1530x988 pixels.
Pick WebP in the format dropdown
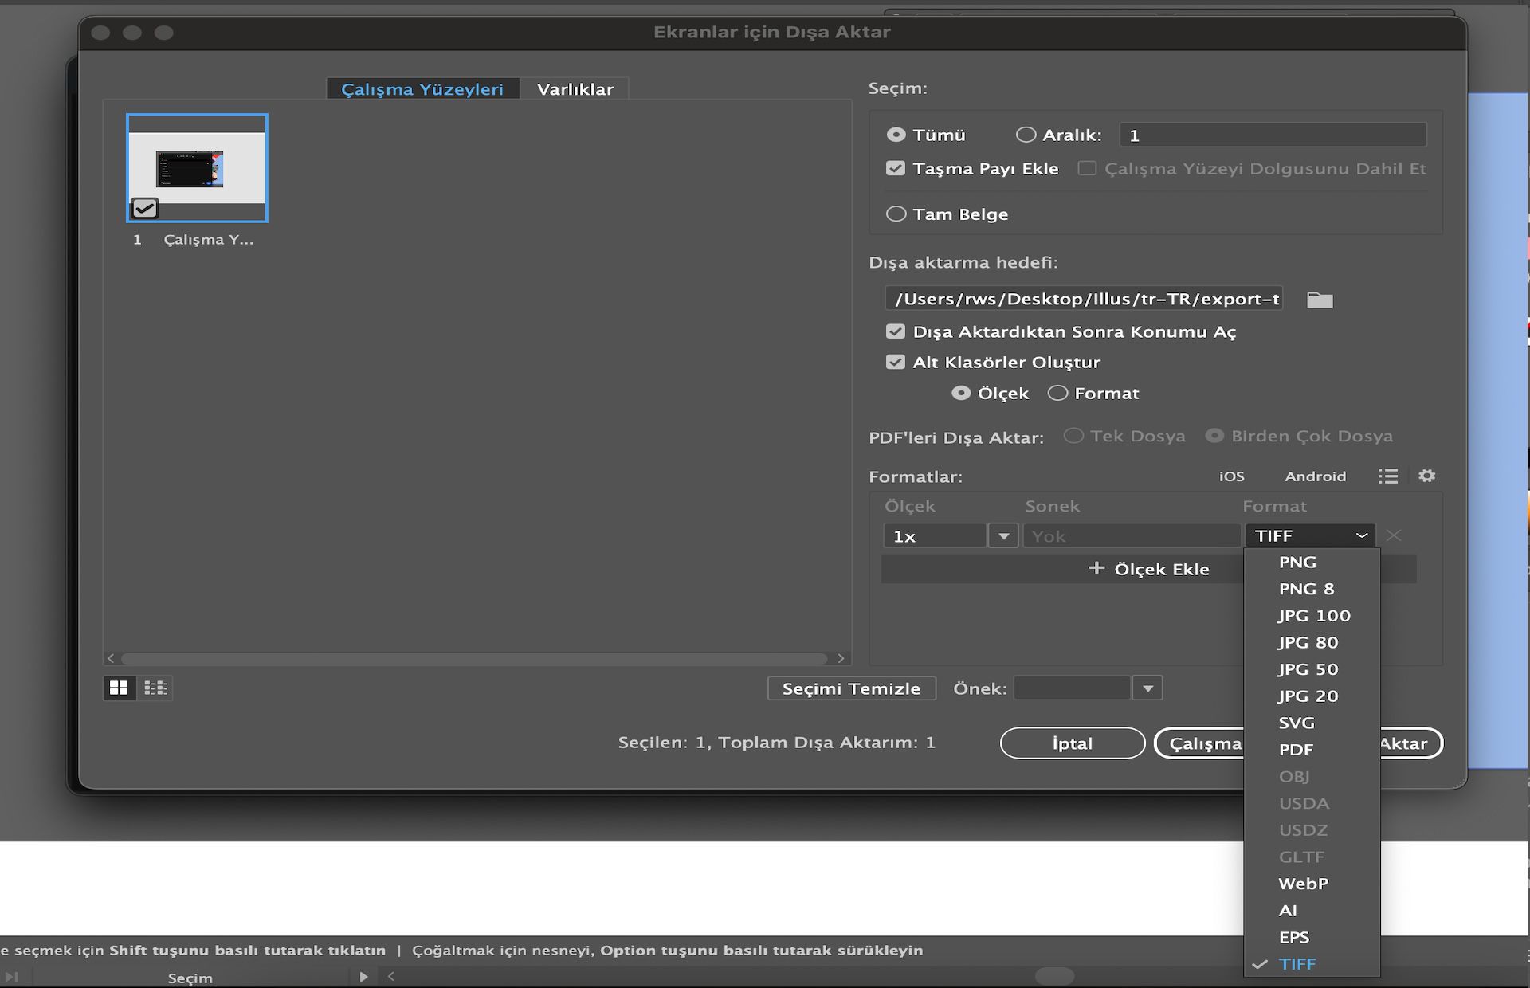1303,884
